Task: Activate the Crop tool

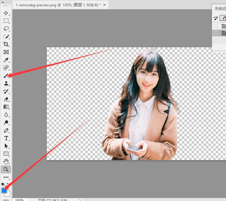Action: pyautogui.click(x=6, y=44)
